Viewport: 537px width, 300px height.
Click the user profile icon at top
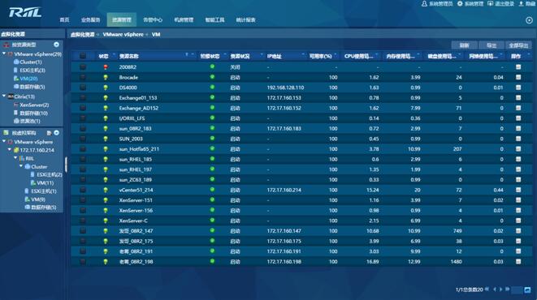point(424,3)
